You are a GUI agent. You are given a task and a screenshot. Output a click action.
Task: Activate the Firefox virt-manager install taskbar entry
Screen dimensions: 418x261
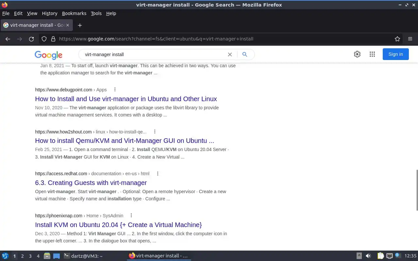(159, 256)
